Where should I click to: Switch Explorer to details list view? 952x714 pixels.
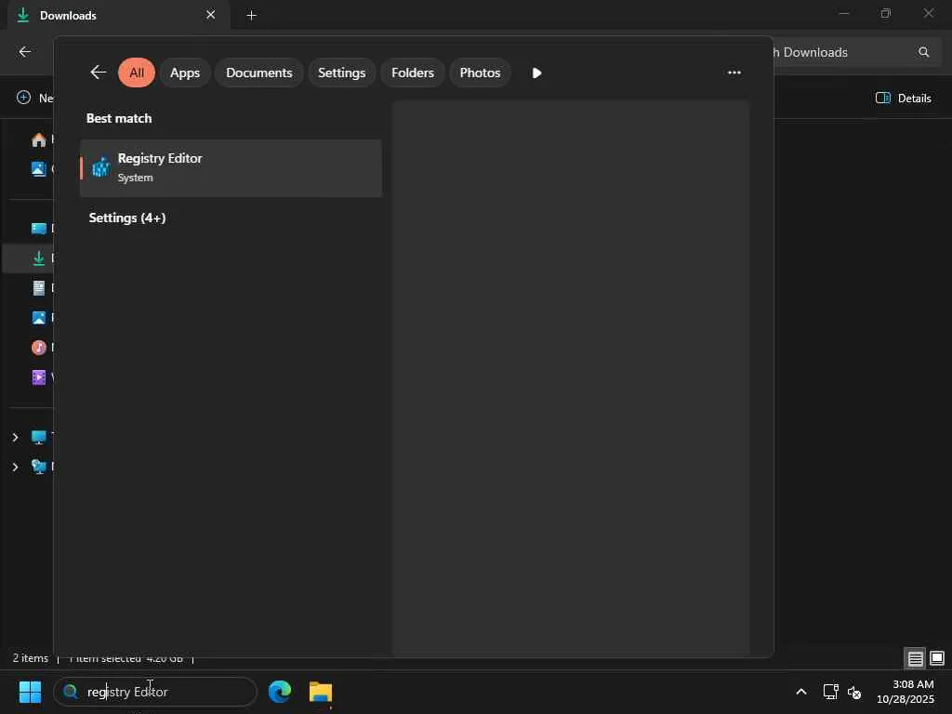[916, 658]
